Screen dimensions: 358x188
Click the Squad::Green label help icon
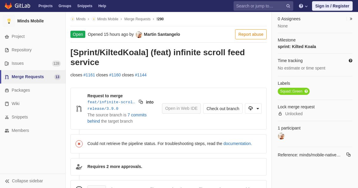click(306, 91)
